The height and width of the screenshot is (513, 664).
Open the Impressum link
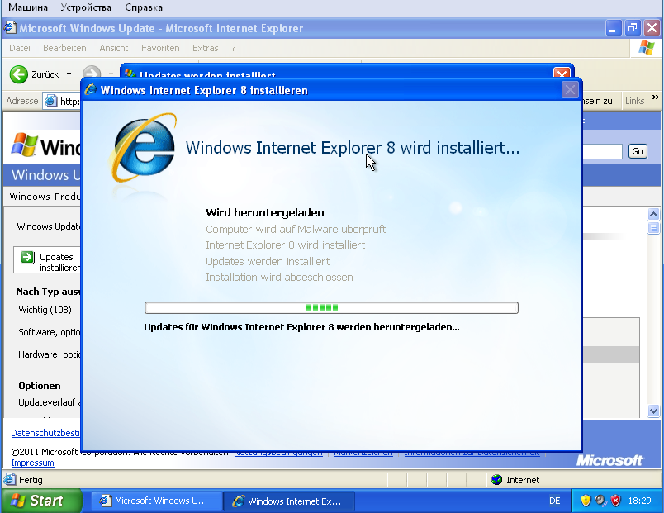[32, 463]
